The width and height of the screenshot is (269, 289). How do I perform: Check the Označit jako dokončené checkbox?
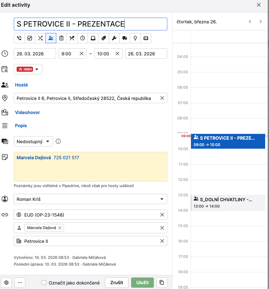click(44, 283)
